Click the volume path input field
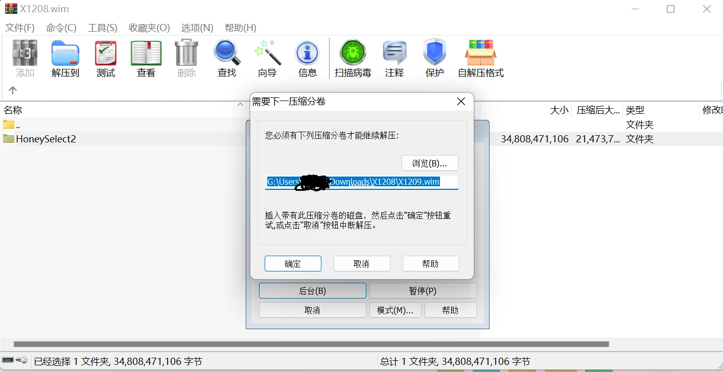Image resolution: width=723 pixels, height=372 pixels. click(x=361, y=182)
